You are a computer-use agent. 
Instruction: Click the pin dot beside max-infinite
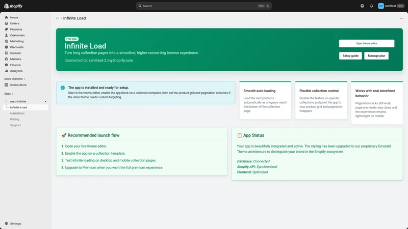pos(45,101)
